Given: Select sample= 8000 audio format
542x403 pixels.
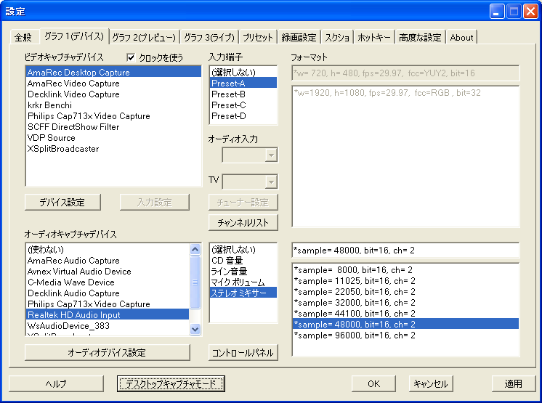Looking at the screenshot, I should pyautogui.click(x=405, y=269).
